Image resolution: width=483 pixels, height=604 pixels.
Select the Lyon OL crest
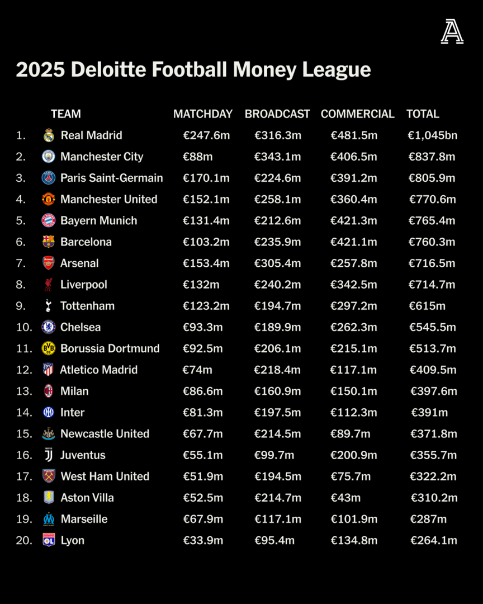[x=49, y=540]
